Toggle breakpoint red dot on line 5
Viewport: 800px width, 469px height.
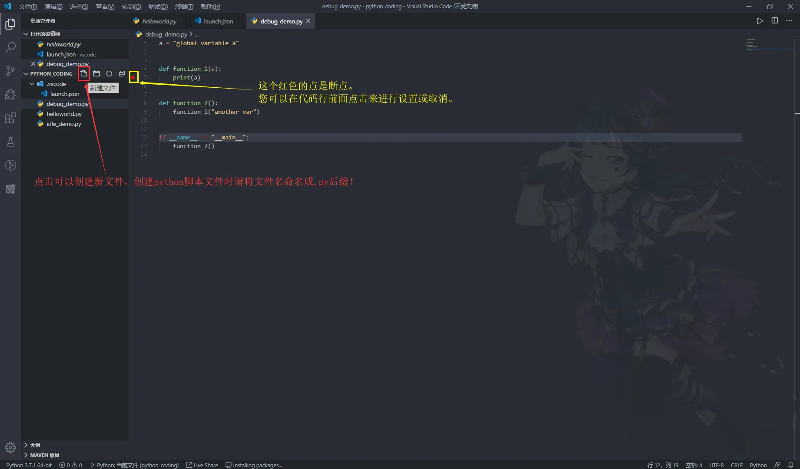pyautogui.click(x=133, y=77)
